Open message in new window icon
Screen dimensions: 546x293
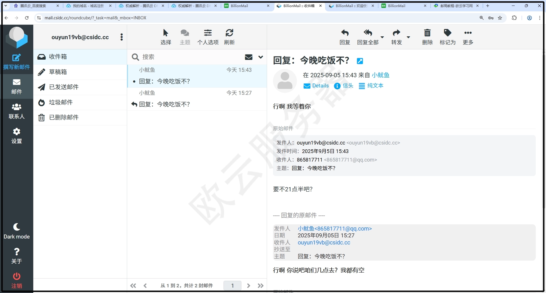tap(360, 61)
